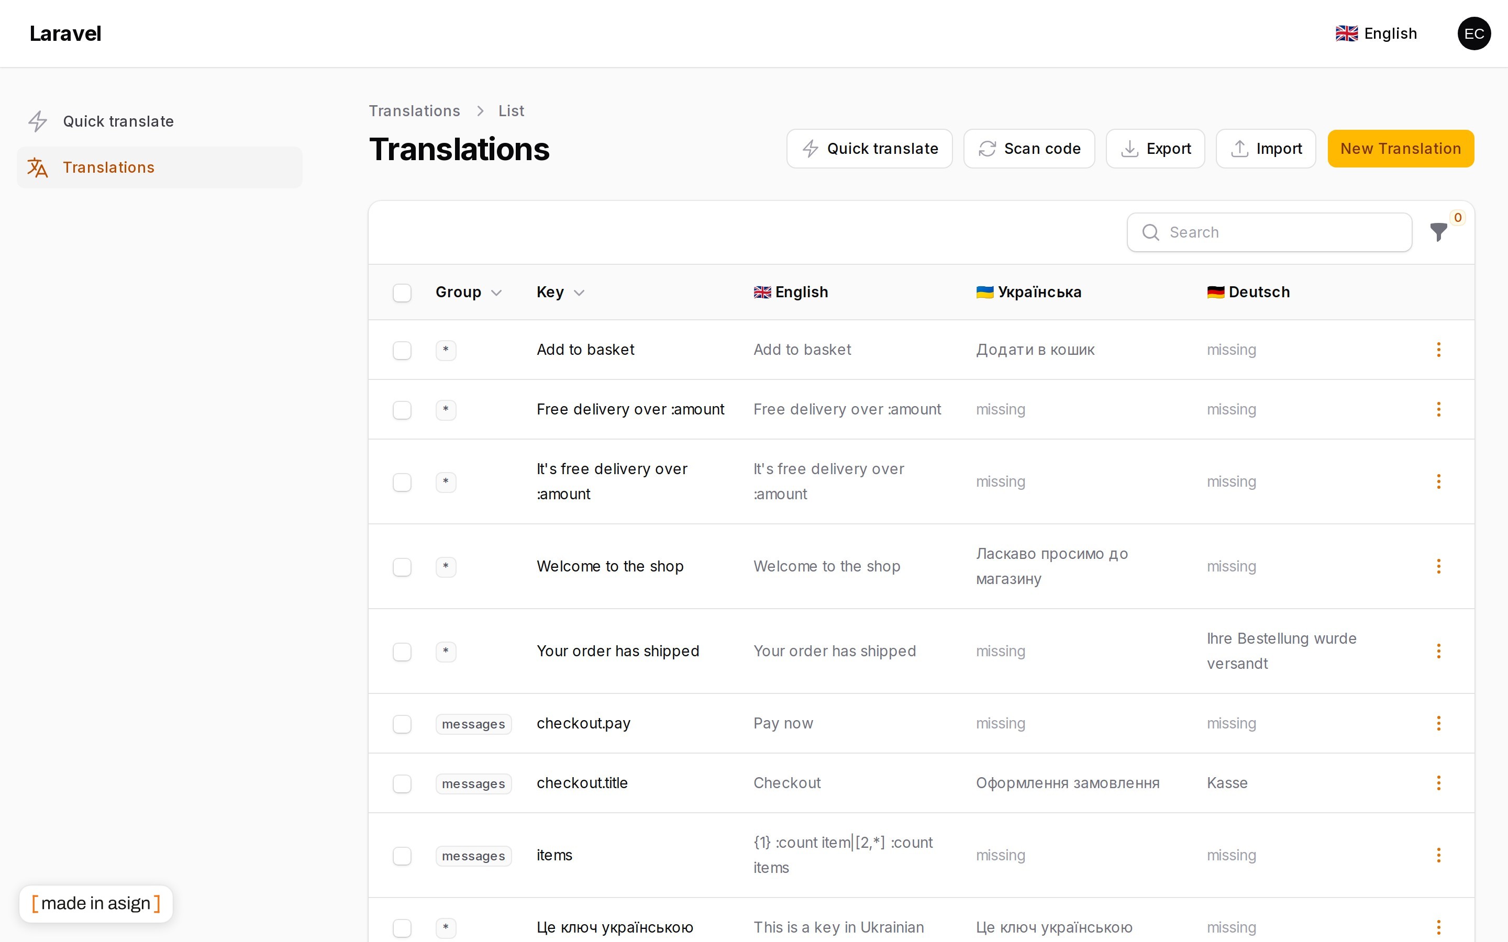Viewport: 1508px width, 942px height.
Task: Click the Import button
Action: click(1266, 149)
